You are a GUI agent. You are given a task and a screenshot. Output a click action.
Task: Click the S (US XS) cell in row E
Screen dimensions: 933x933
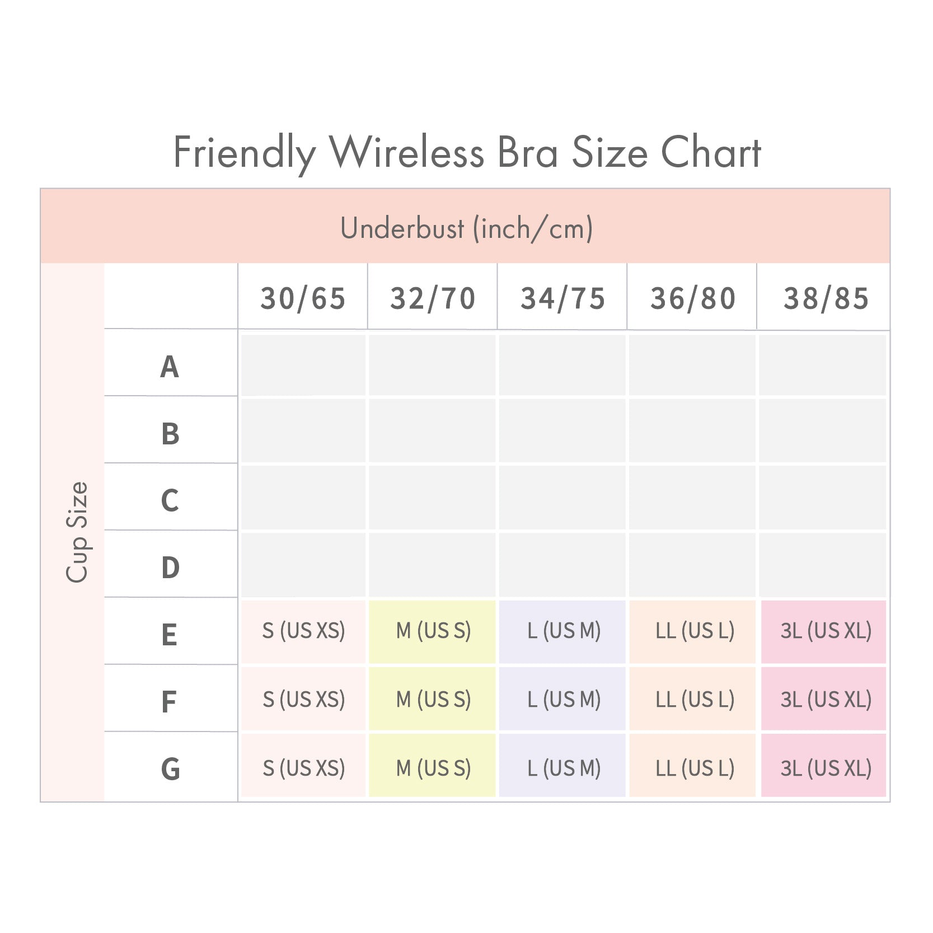[303, 631]
